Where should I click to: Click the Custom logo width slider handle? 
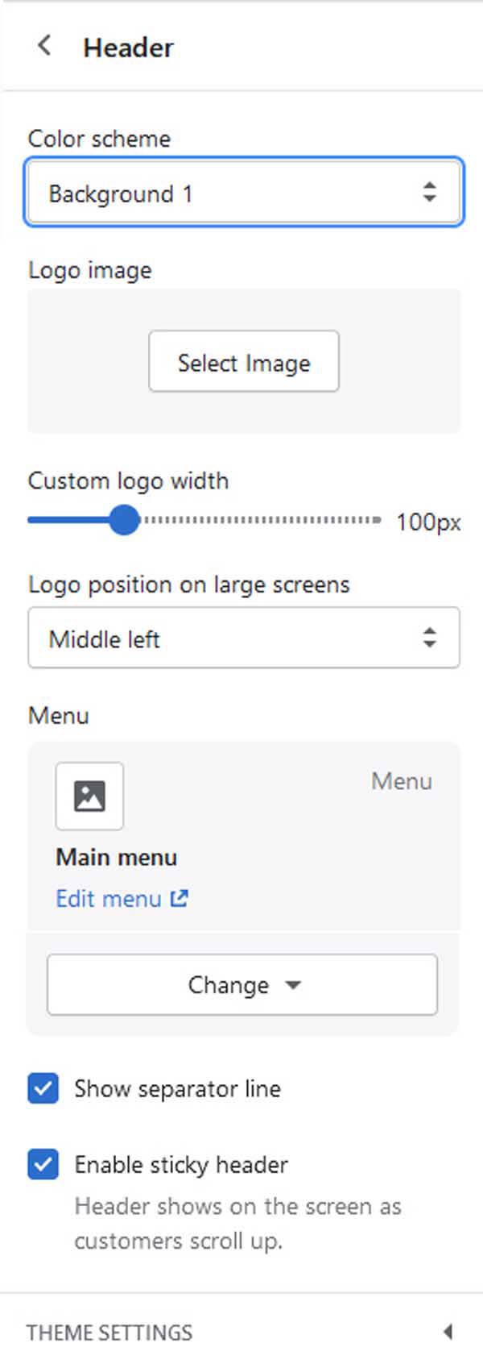(124, 520)
